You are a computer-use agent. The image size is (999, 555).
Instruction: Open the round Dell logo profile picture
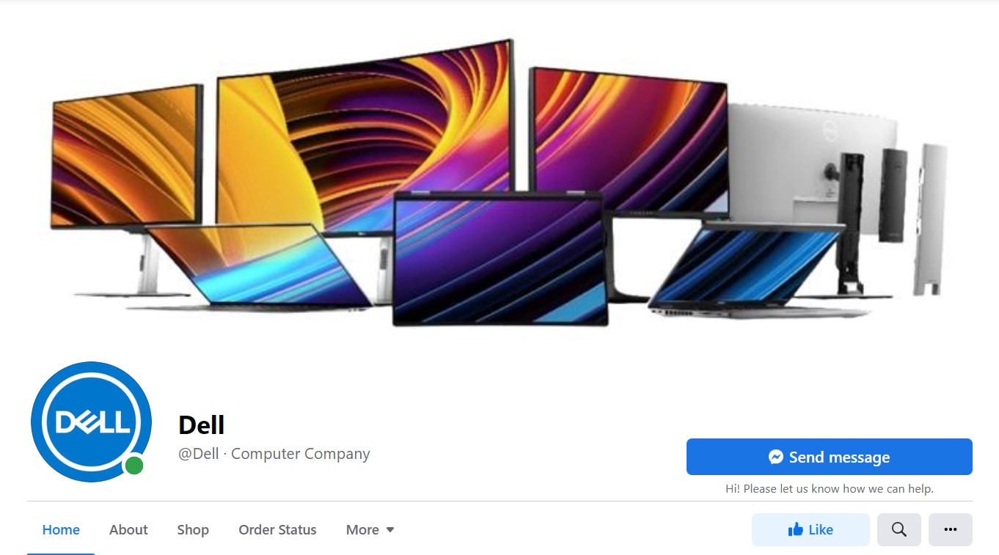(91, 422)
